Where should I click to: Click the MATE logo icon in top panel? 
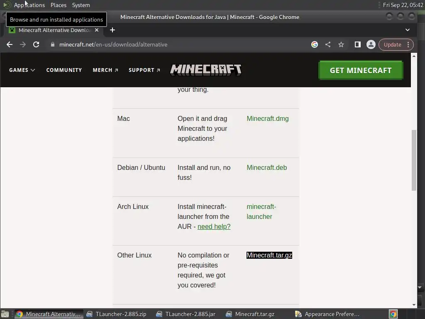7,5
